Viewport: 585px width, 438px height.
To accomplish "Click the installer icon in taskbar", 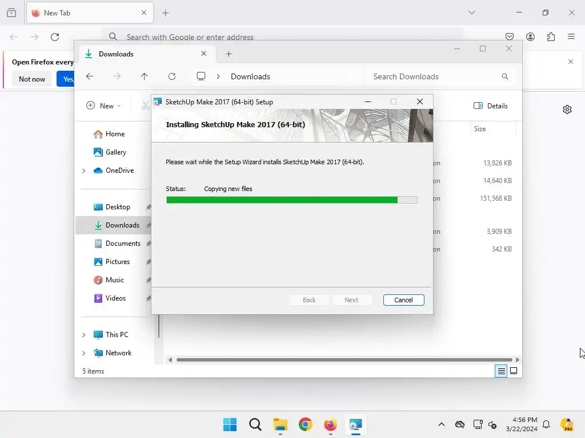I will 355,424.
